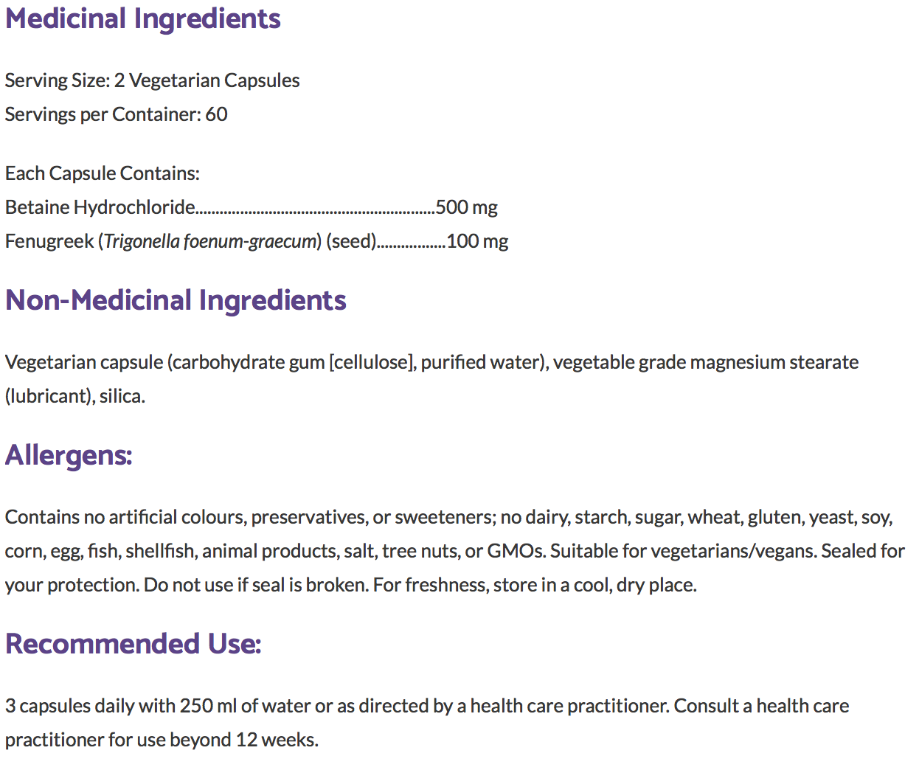Click the Recommended Use heading
Viewport: 919px width, 770px height.
[x=133, y=644]
